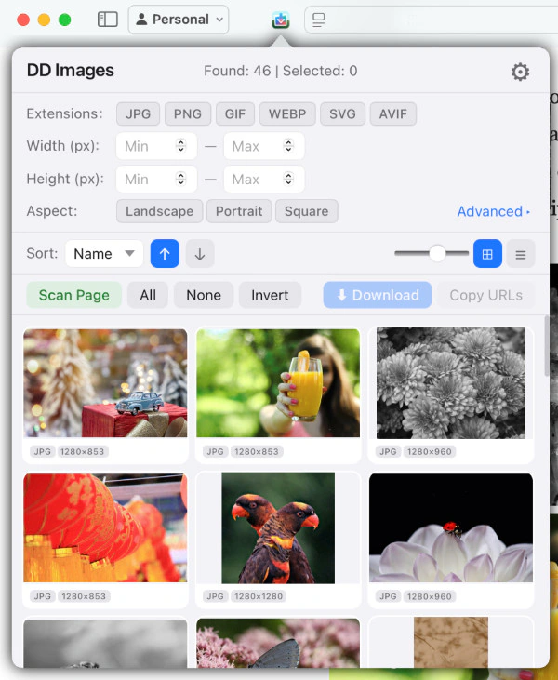The height and width of the screenshot is (680, 558).
Task: Focus the Width Min input field
Action: (x=156, y=146)
